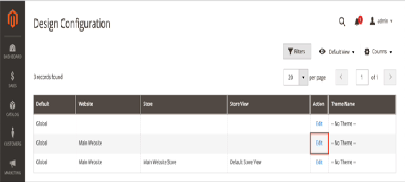Open the Columns dropdown
405x182 pixels.
(x=378, y=52)
